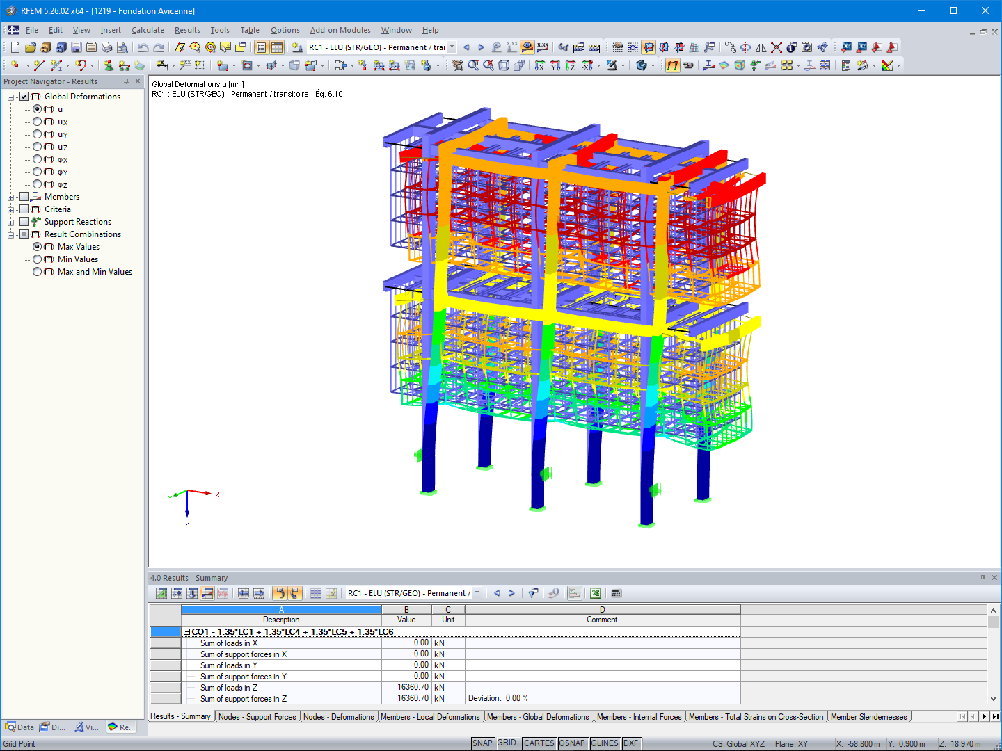Click the Save icon in the toolbar
Image resolution: width=1002 pixels, height=751 pixels.
(x=77, y=47)
